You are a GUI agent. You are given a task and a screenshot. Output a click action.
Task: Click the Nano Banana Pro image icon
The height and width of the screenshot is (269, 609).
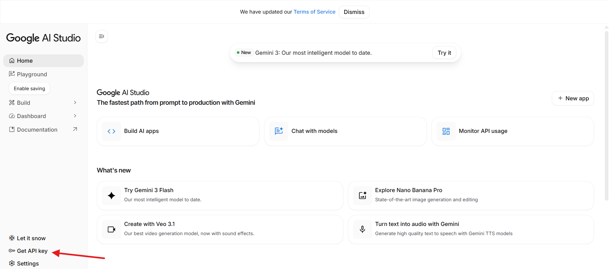tap(363, 196)
